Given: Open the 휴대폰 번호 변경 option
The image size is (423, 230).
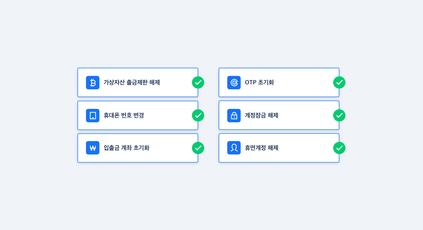Looking at the screenshot, I should point(124,115).
